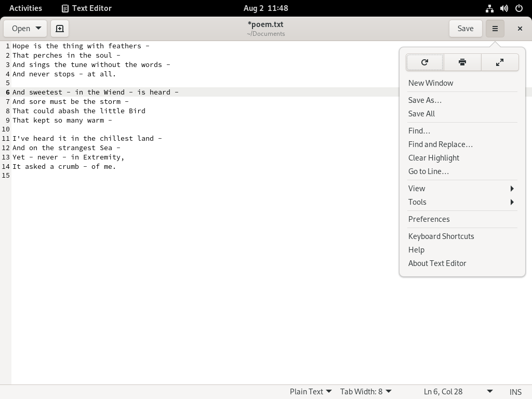This screenshot has height=399, width=532.
Task: Click line number 10 in the gutter
Action: (x=6, y=129)
